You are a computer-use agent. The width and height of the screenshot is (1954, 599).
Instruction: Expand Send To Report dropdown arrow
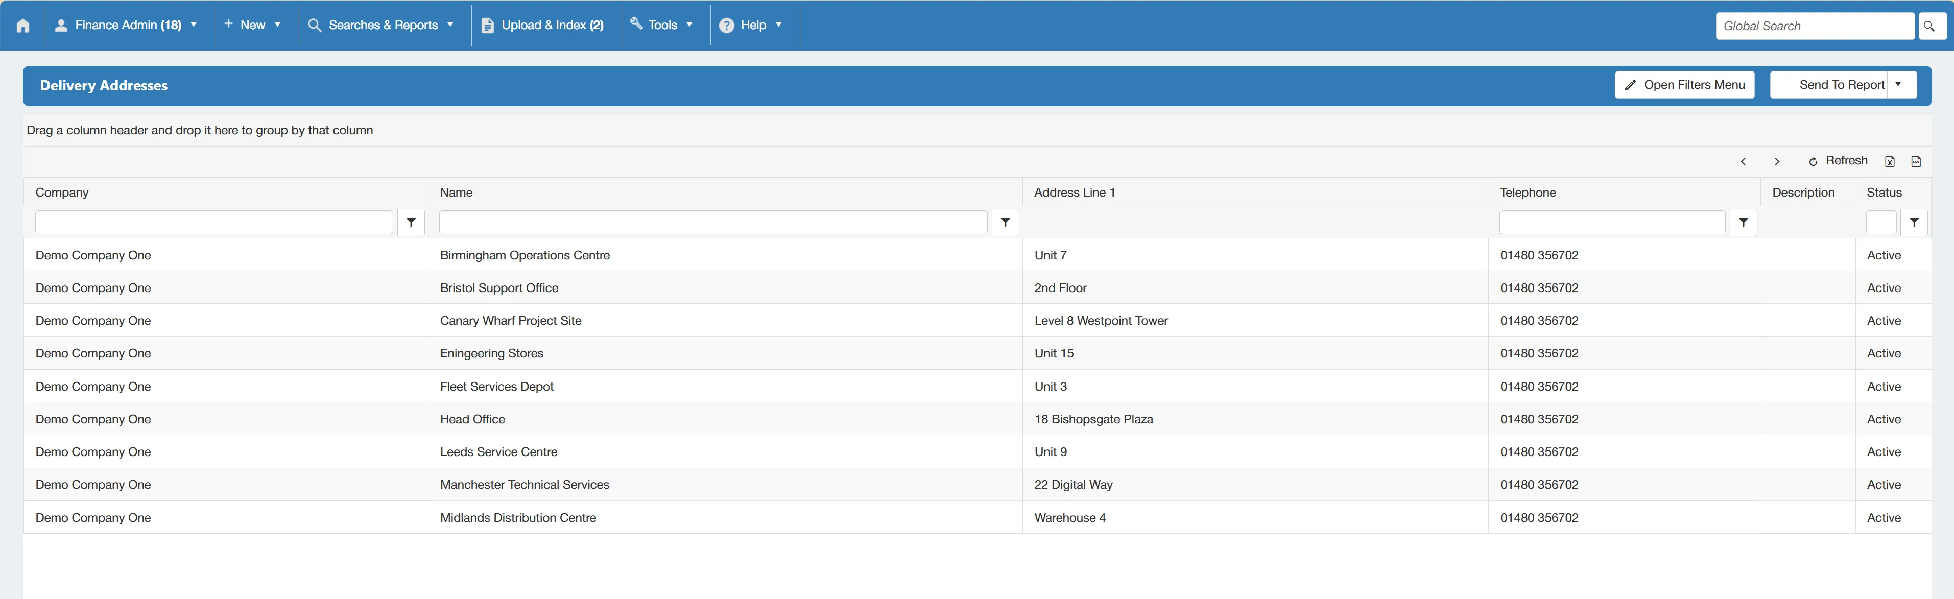(1902, 85)
